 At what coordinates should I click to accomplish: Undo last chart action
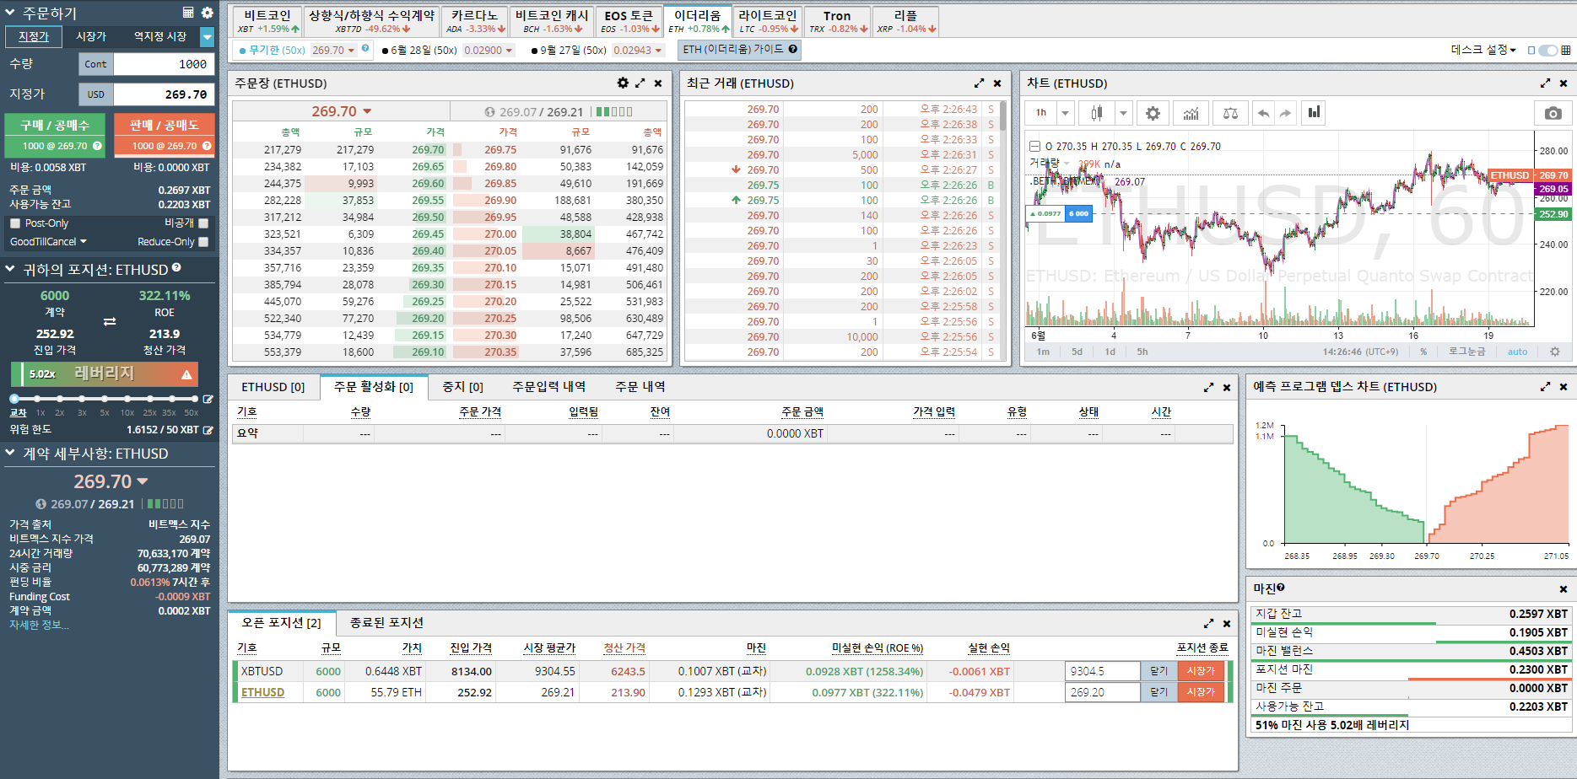click(x=1263, y=113)
